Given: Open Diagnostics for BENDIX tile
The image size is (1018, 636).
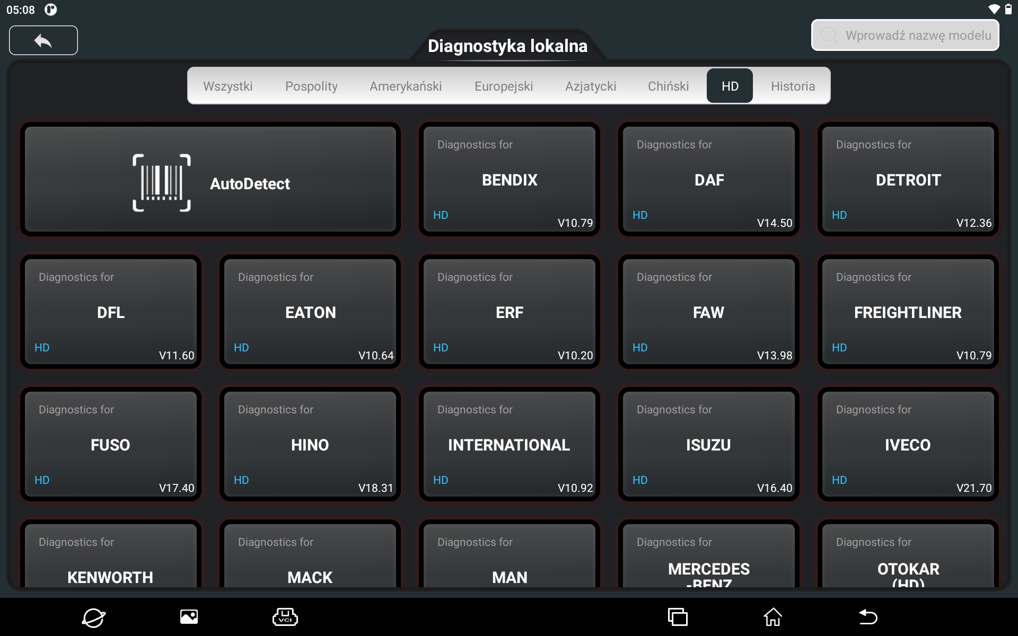Looking at the screenshot, I should [x=509, y=179].
